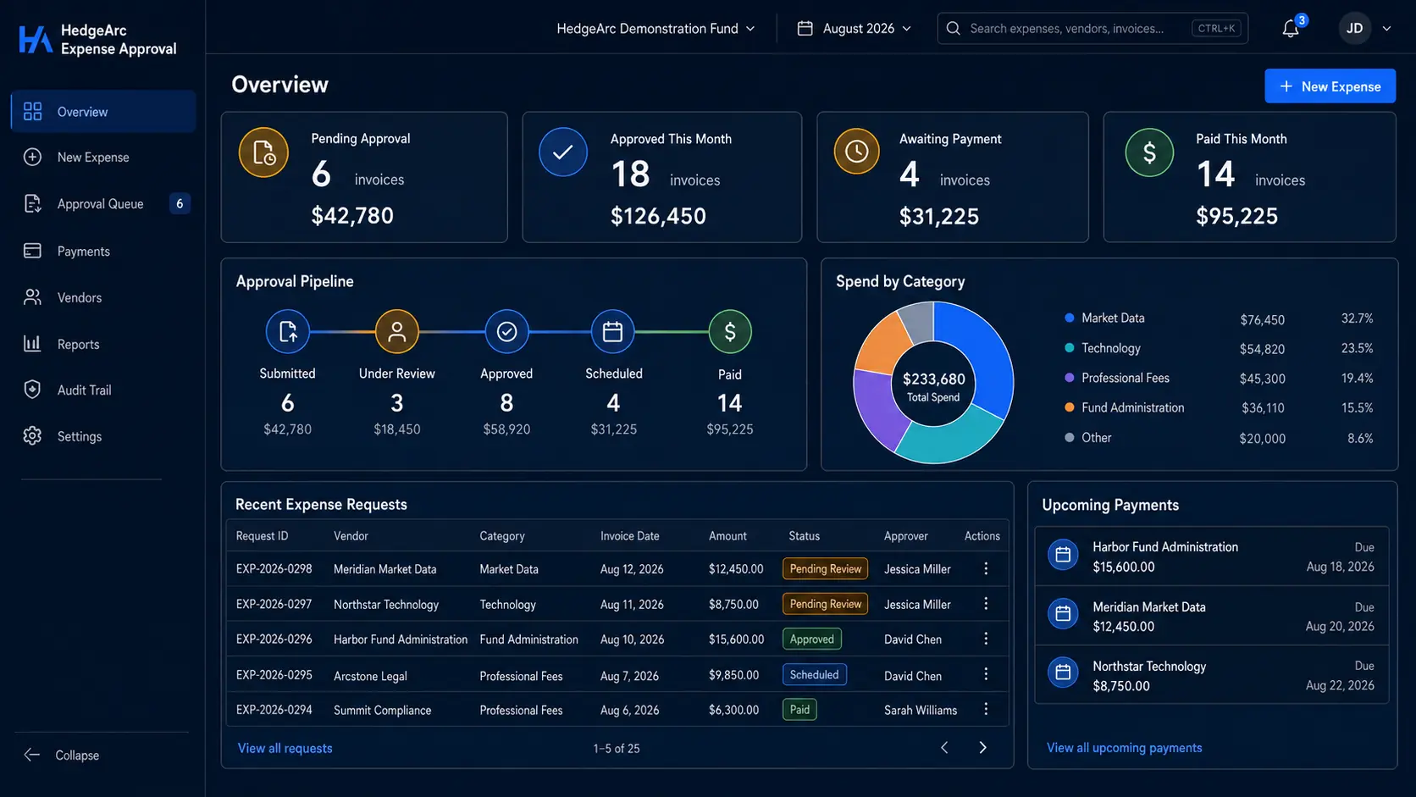This screenshot has width=1416, height=797.
Task: Click the Under Review pipeline icon
Action: [396, 331]
